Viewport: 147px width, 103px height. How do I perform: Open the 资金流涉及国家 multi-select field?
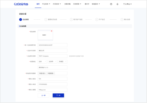click(x=52, y=73)
